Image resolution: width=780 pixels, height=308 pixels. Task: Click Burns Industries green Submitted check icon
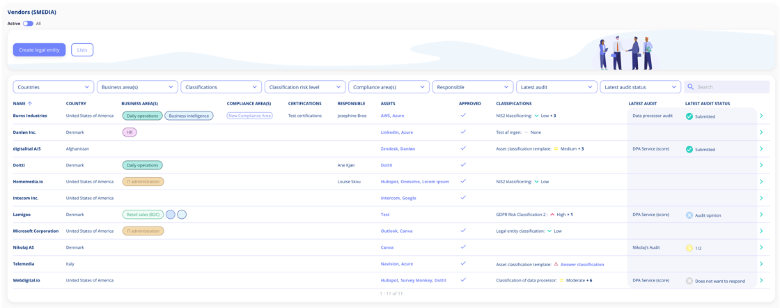(689, 116)
